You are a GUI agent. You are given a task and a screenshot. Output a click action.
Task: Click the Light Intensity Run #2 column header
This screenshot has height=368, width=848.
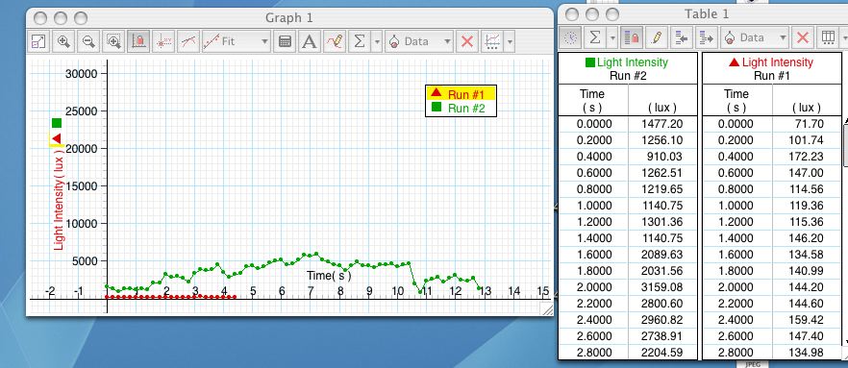coord(627,68)
